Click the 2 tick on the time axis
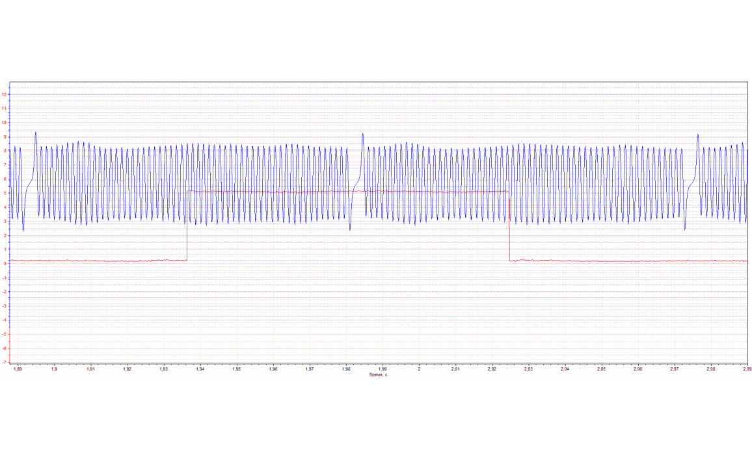Screen dimensions: 752x455 [x=420, y=369]
